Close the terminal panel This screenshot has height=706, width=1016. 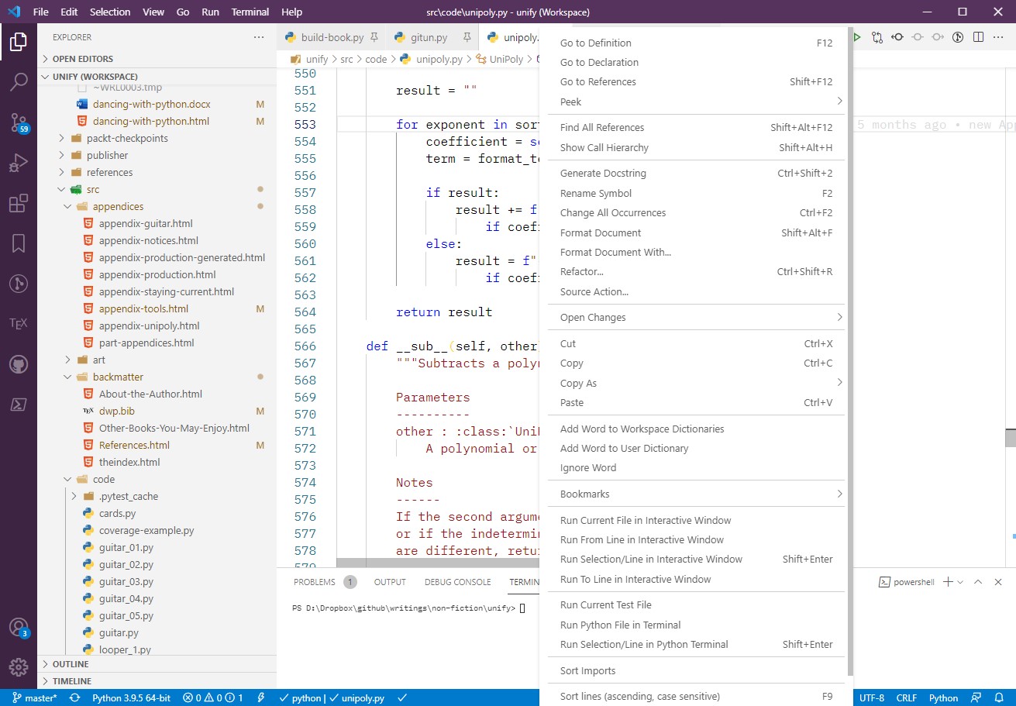(999, 582)
